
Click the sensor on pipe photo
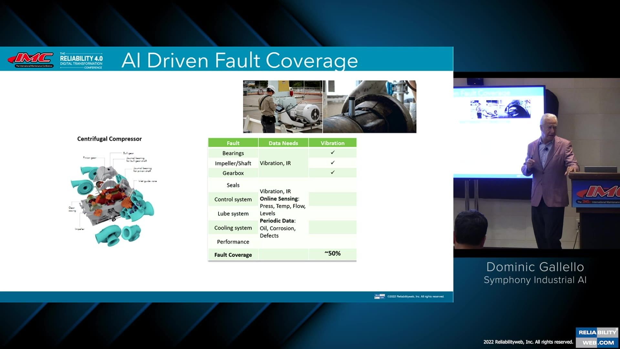point(370,107)
